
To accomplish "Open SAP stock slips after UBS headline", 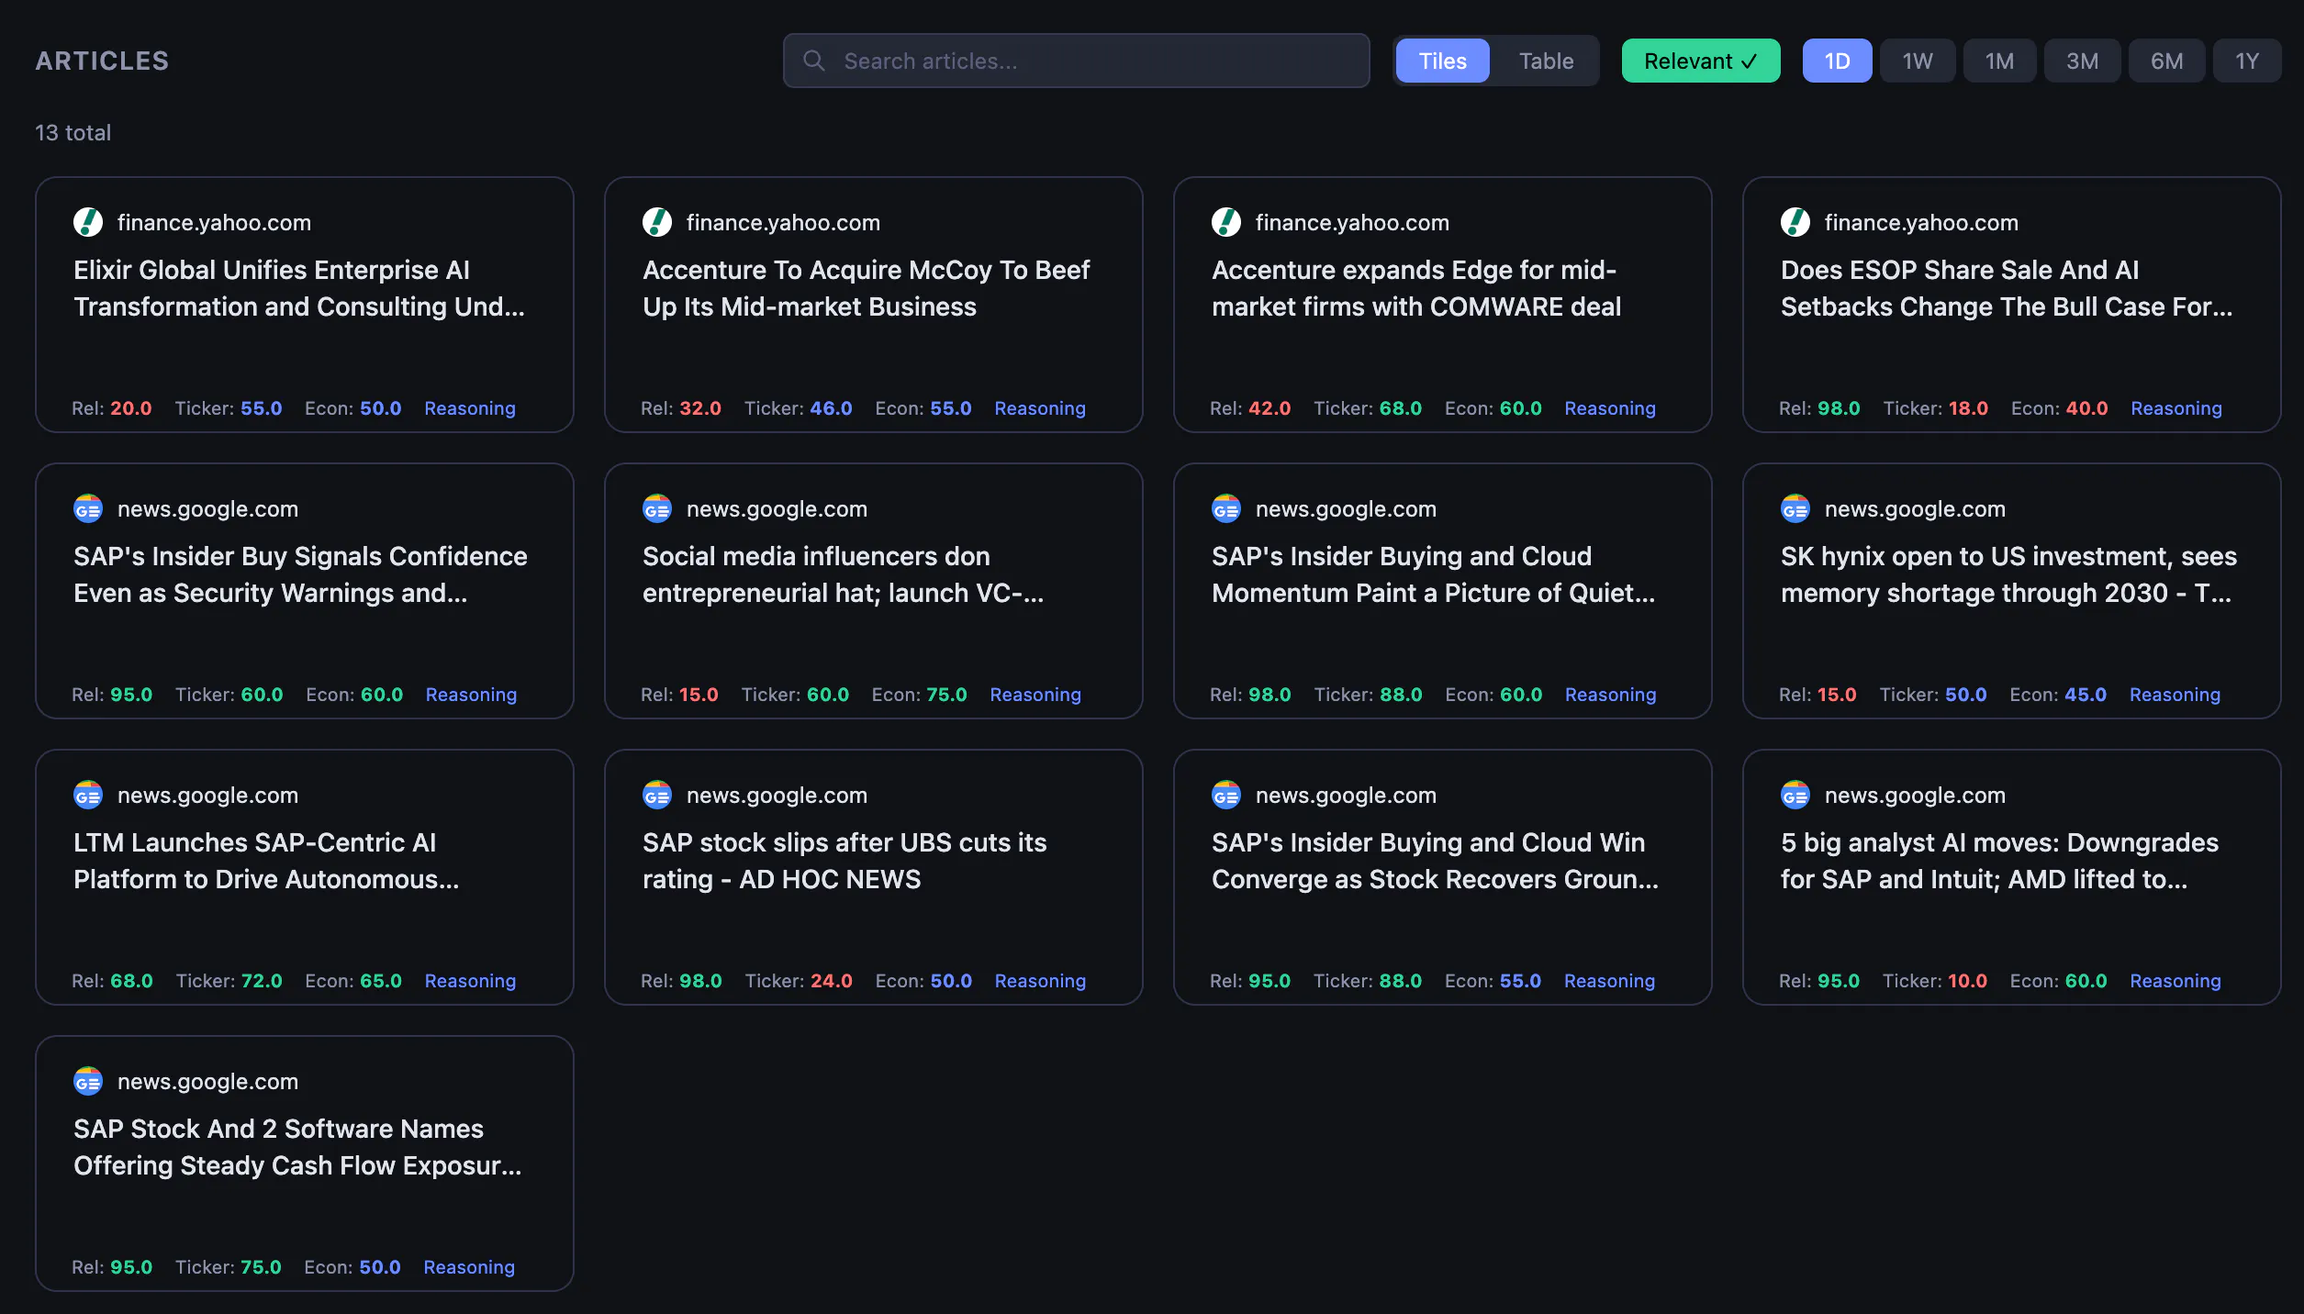I will pyautogui.click(x=844, y=861).
